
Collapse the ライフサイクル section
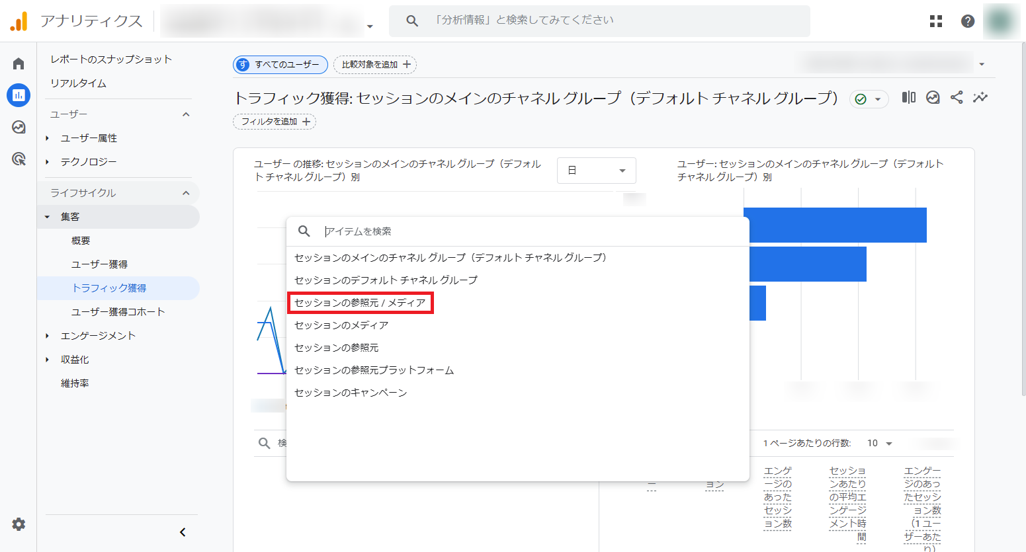[x=186, y=193]
